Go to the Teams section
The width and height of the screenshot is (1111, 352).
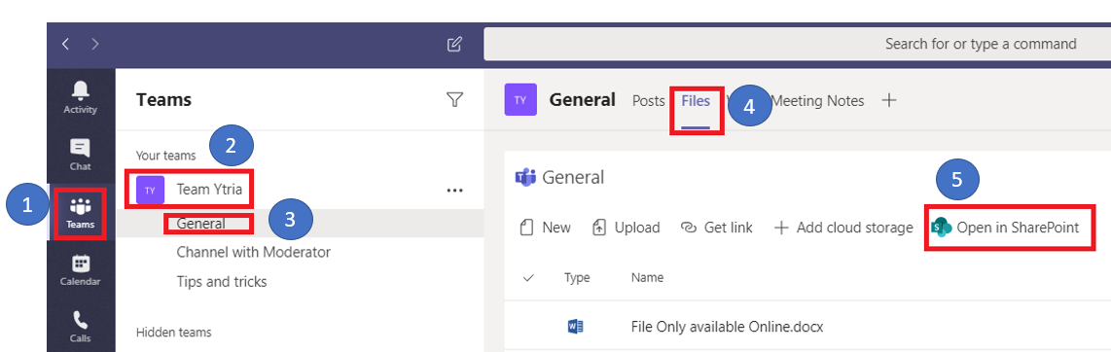click(x=81, y=213)
